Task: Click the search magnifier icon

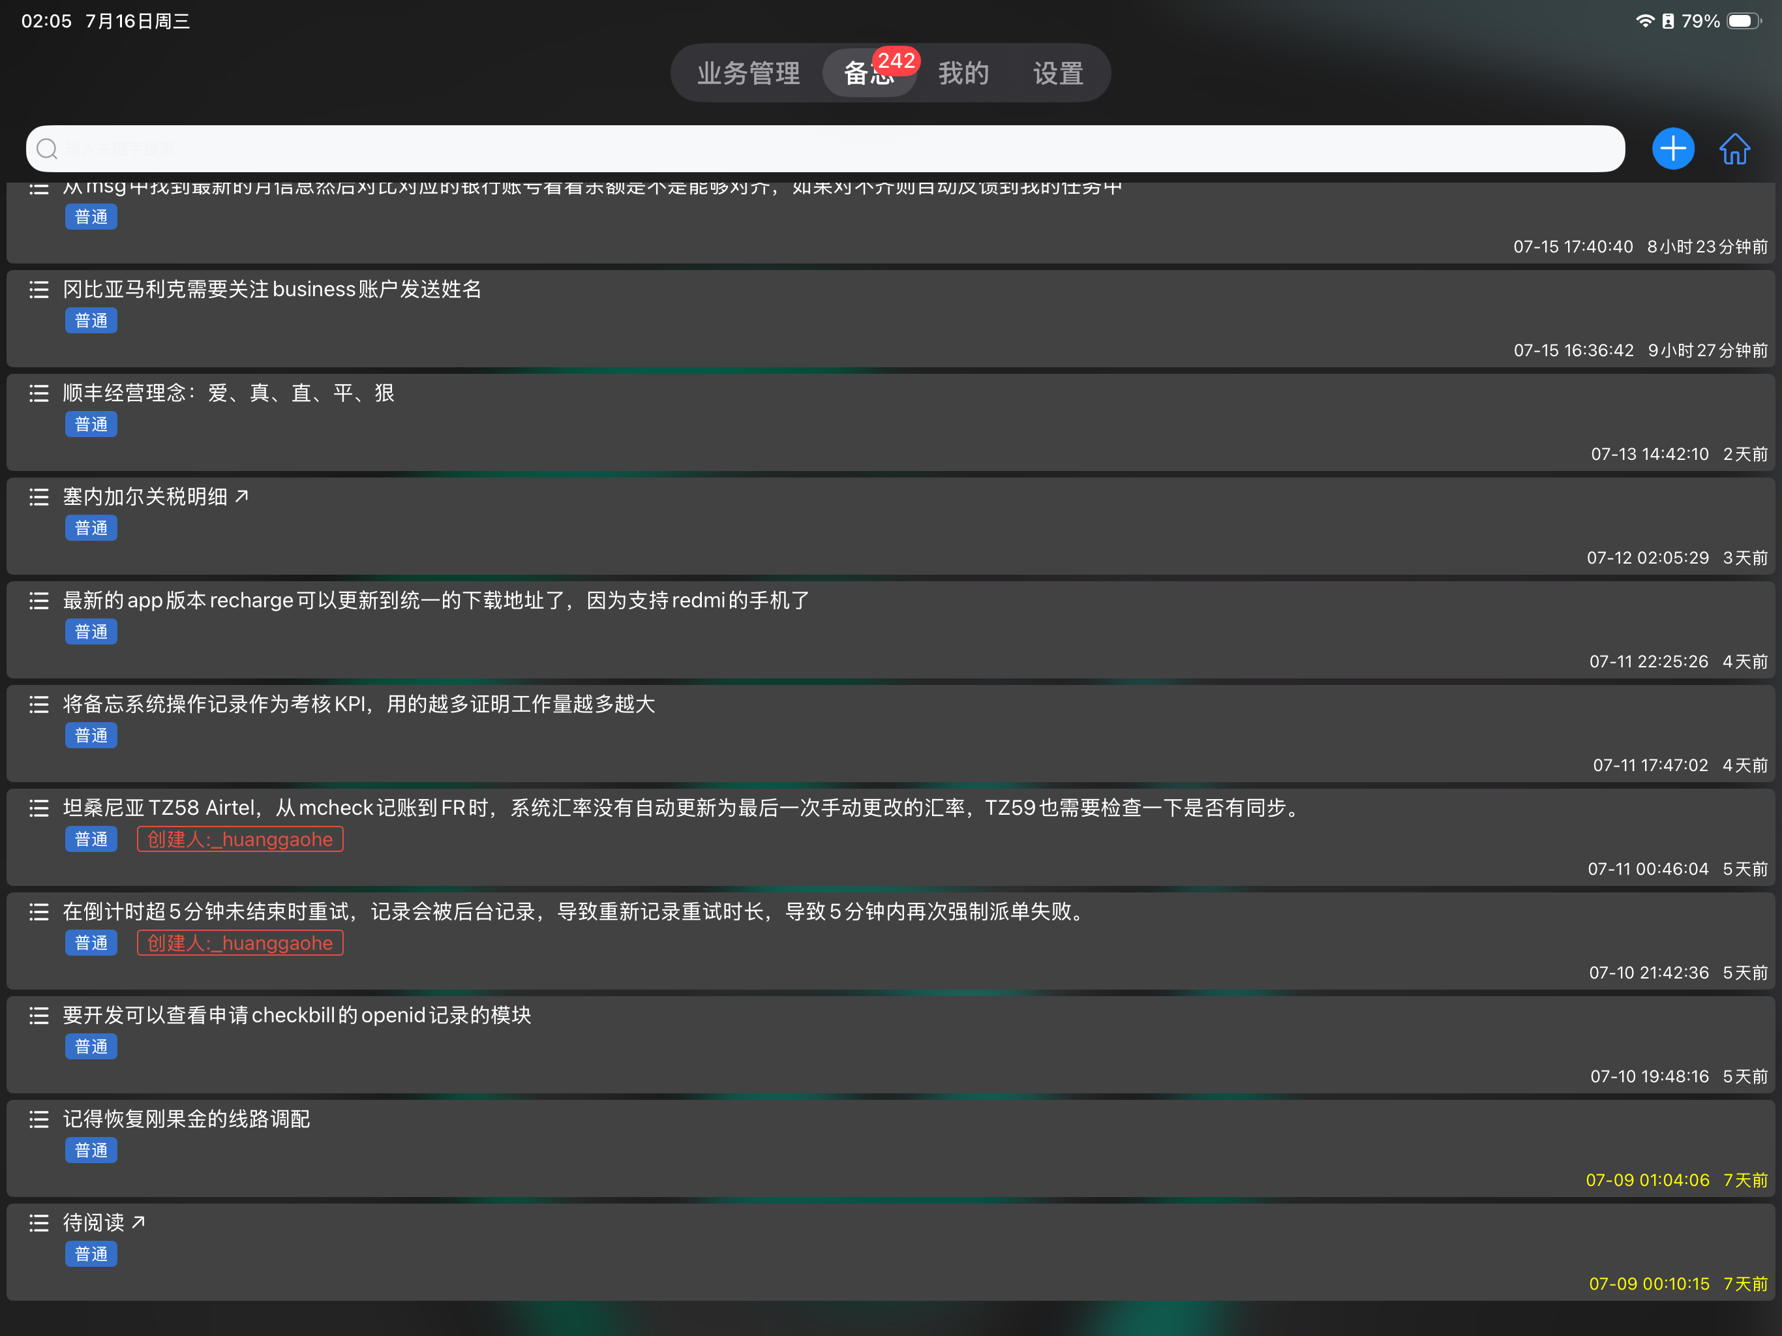Action: (48, 149)
